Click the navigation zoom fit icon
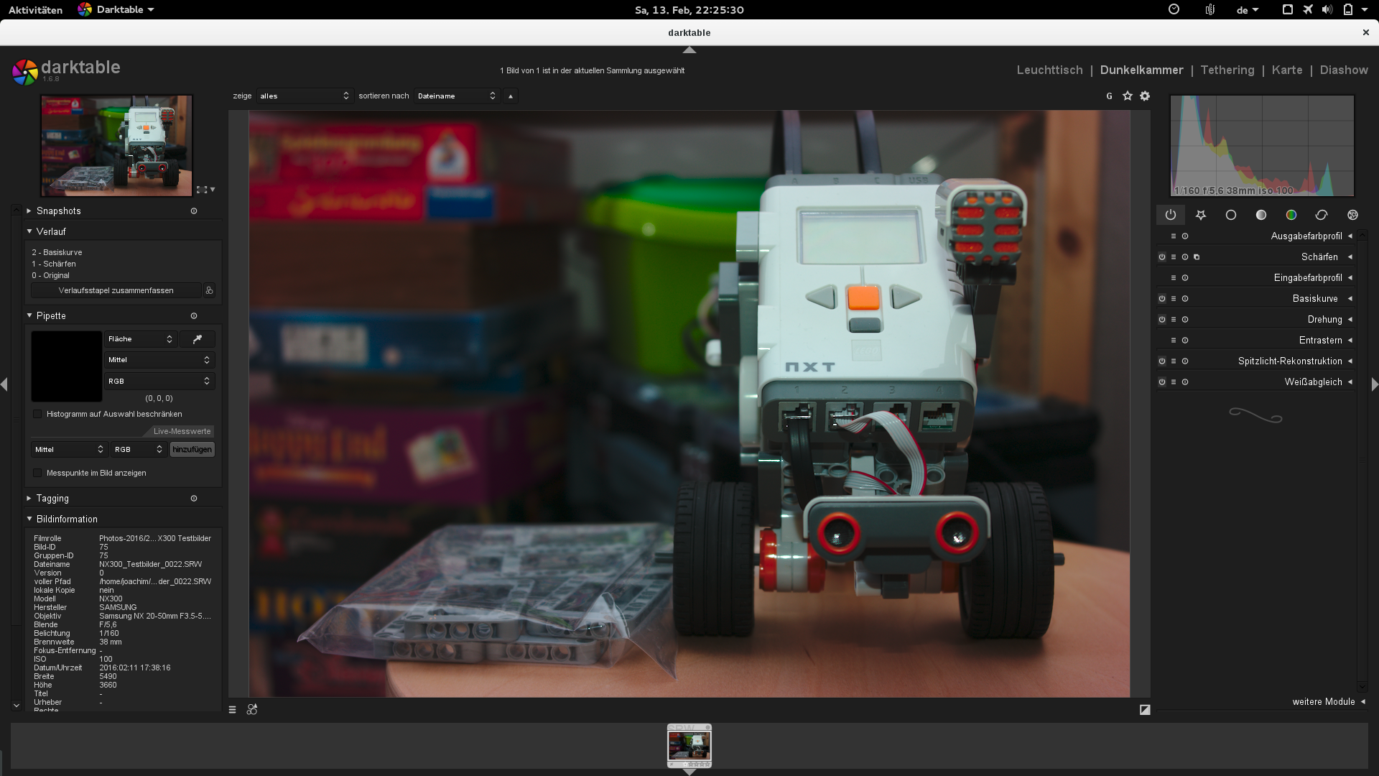The height and width of the screenshot is (776, 1379). [x=202, y=190]
